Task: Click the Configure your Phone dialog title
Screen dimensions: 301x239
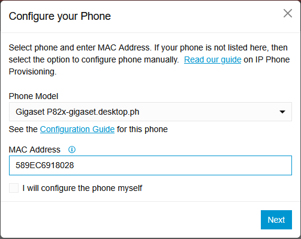Action: point(60,16)
